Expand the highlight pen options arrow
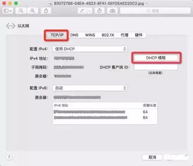This screenshot has height=166, width=193. 90,11
